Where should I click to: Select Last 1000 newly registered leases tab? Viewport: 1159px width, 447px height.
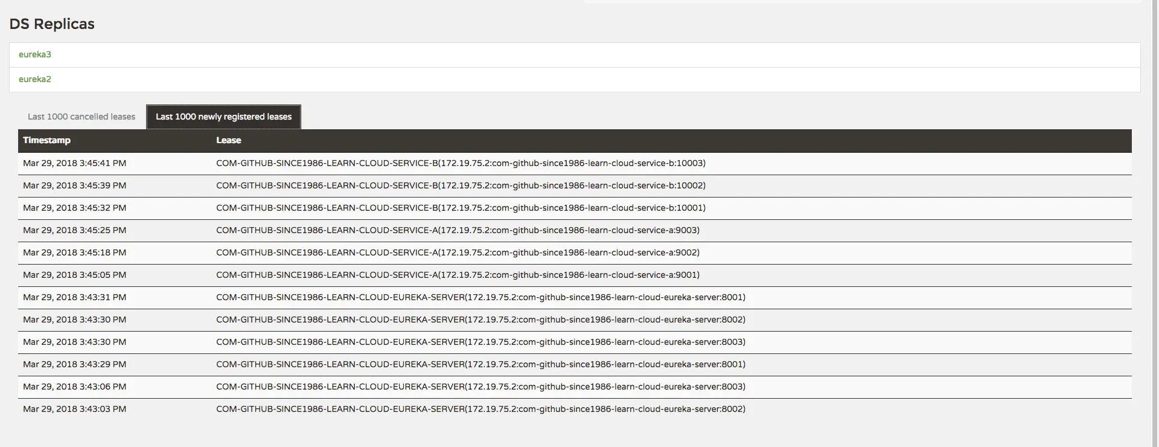tap(223, 117)
